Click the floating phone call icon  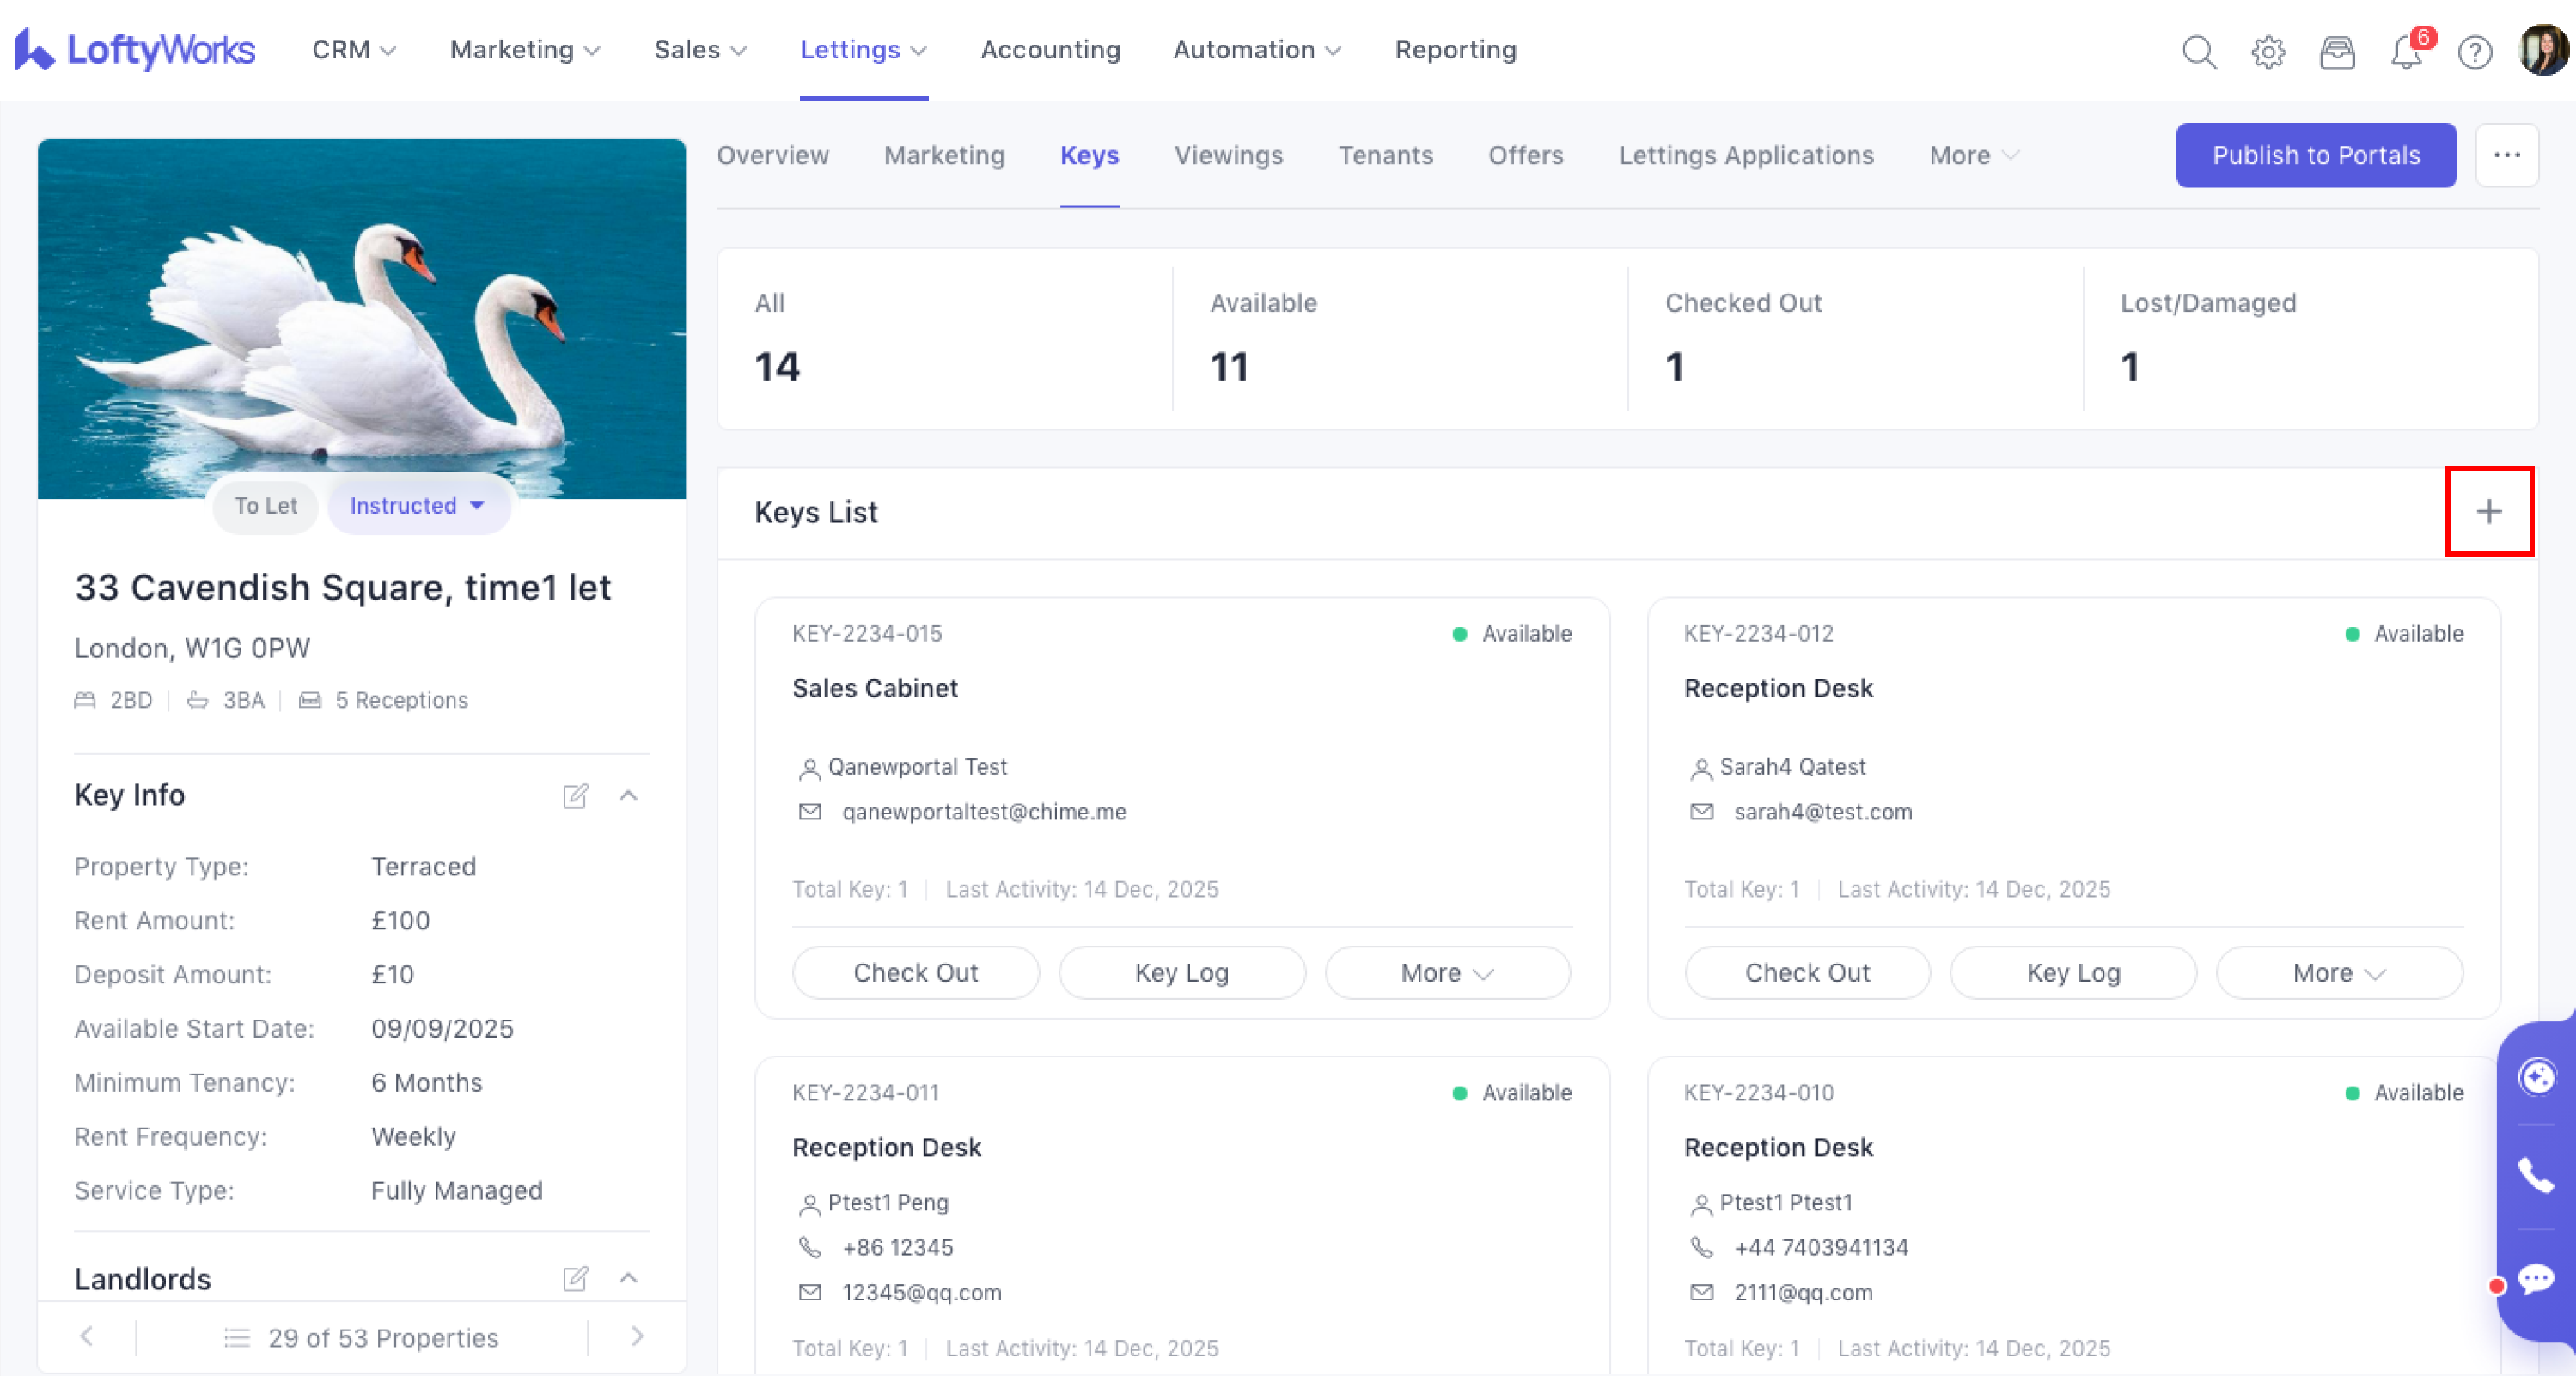pos(2536,1176)
